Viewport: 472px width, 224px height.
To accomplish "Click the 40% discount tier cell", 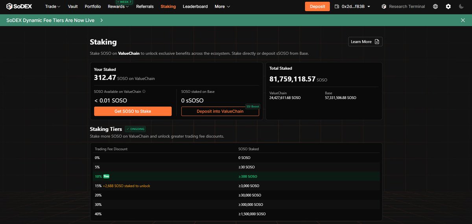I will click(x=98, y=214).
